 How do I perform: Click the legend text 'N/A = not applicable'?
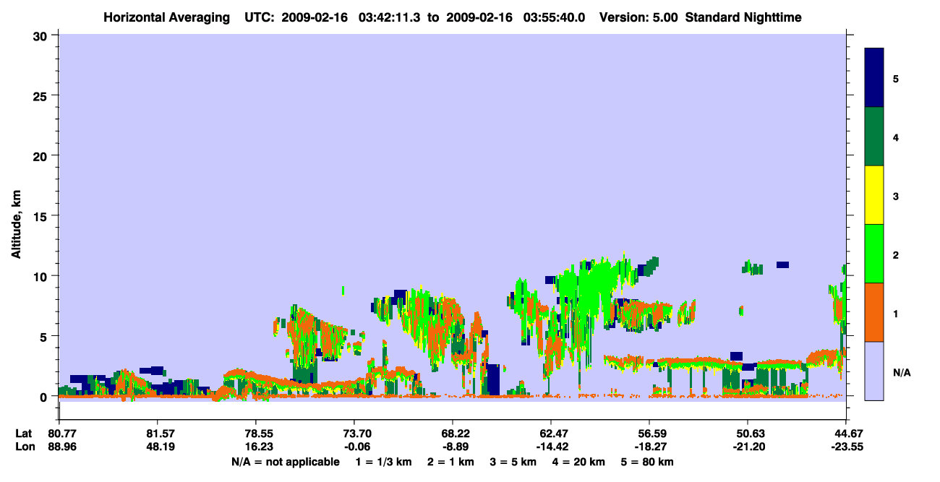pos(285,462)
